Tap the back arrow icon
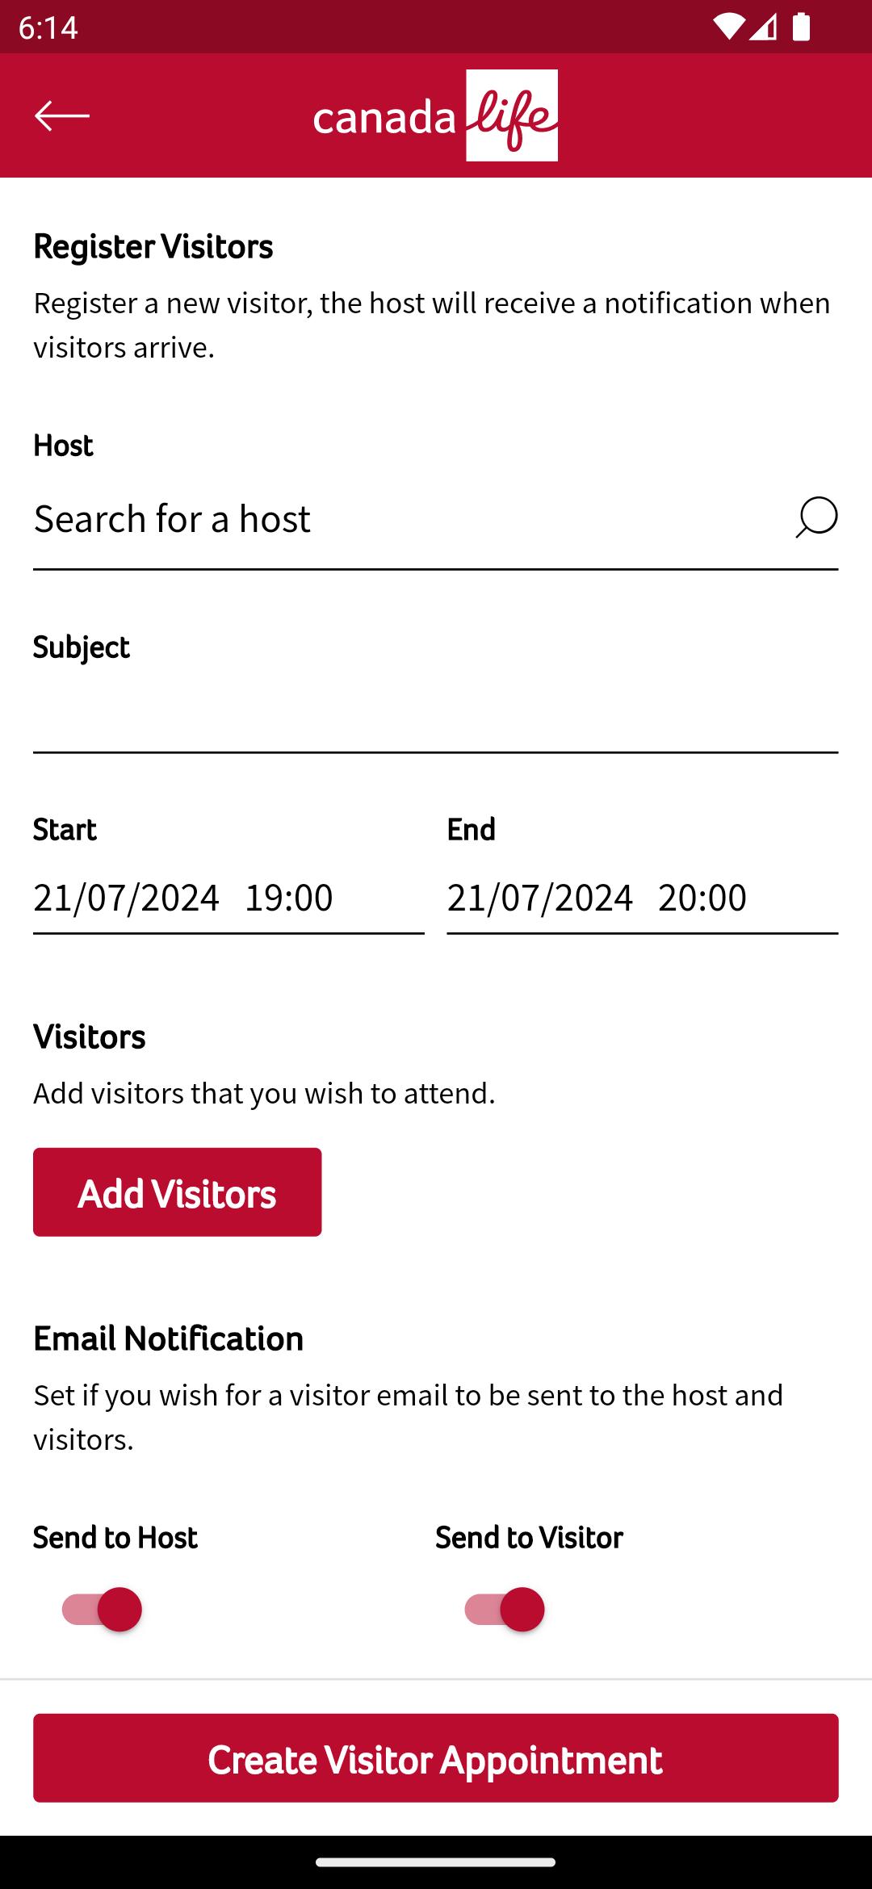The image size is (872, 1889). (x=61, y=115)
